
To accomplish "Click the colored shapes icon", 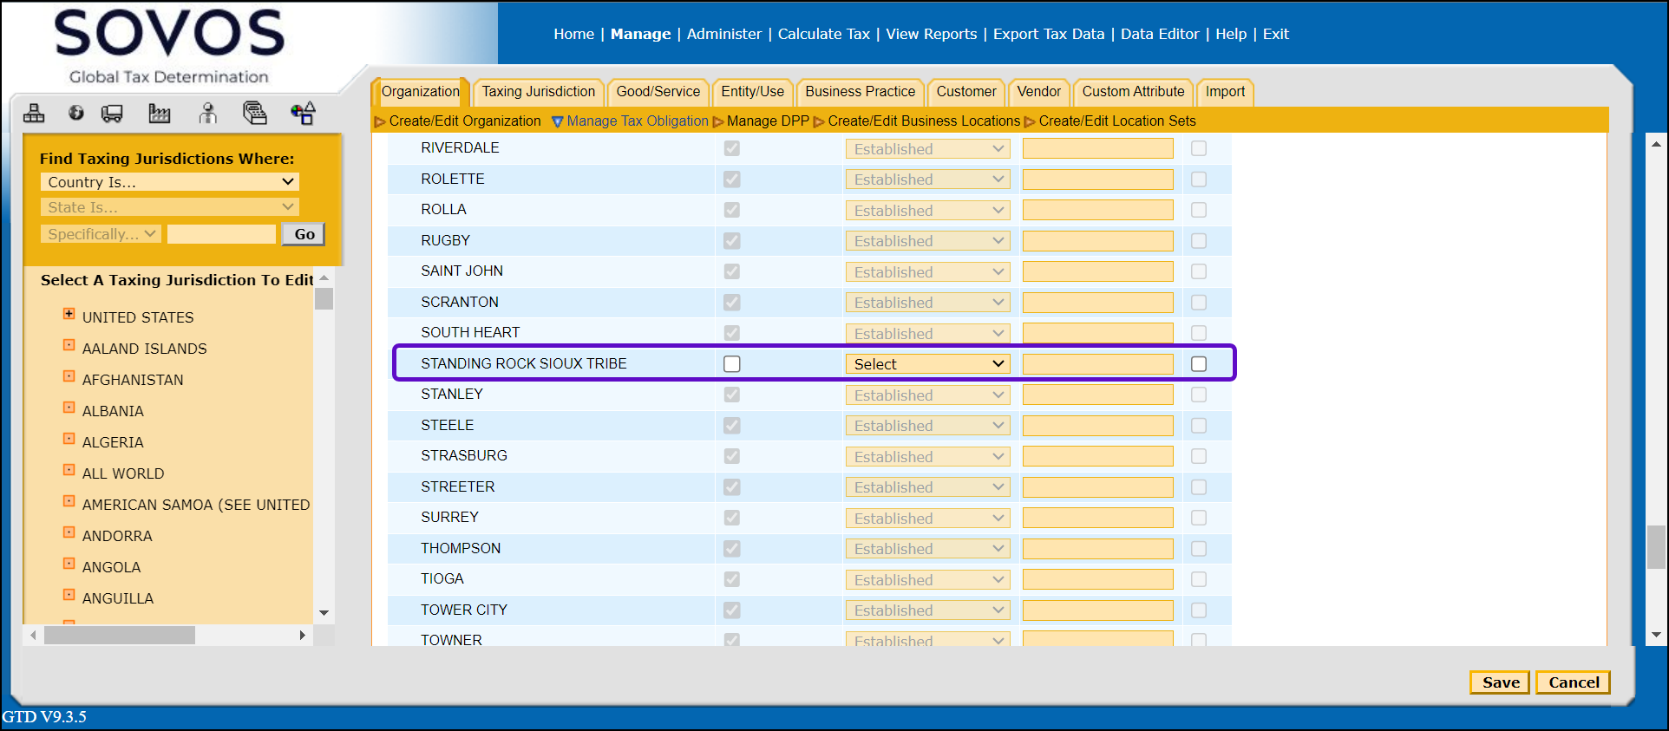I will (x=303, y=113).
